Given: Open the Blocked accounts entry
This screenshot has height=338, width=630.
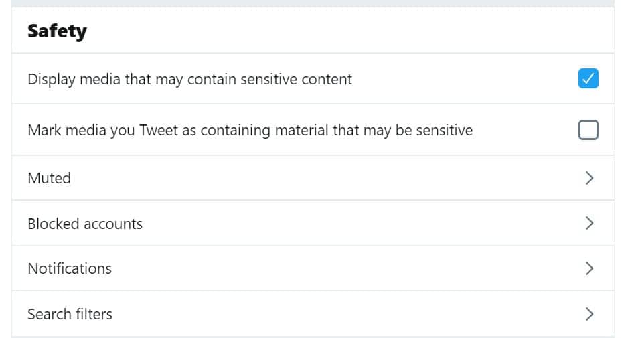Looking at the screenshot, I should pyautogui.click(x=85, y=224).
